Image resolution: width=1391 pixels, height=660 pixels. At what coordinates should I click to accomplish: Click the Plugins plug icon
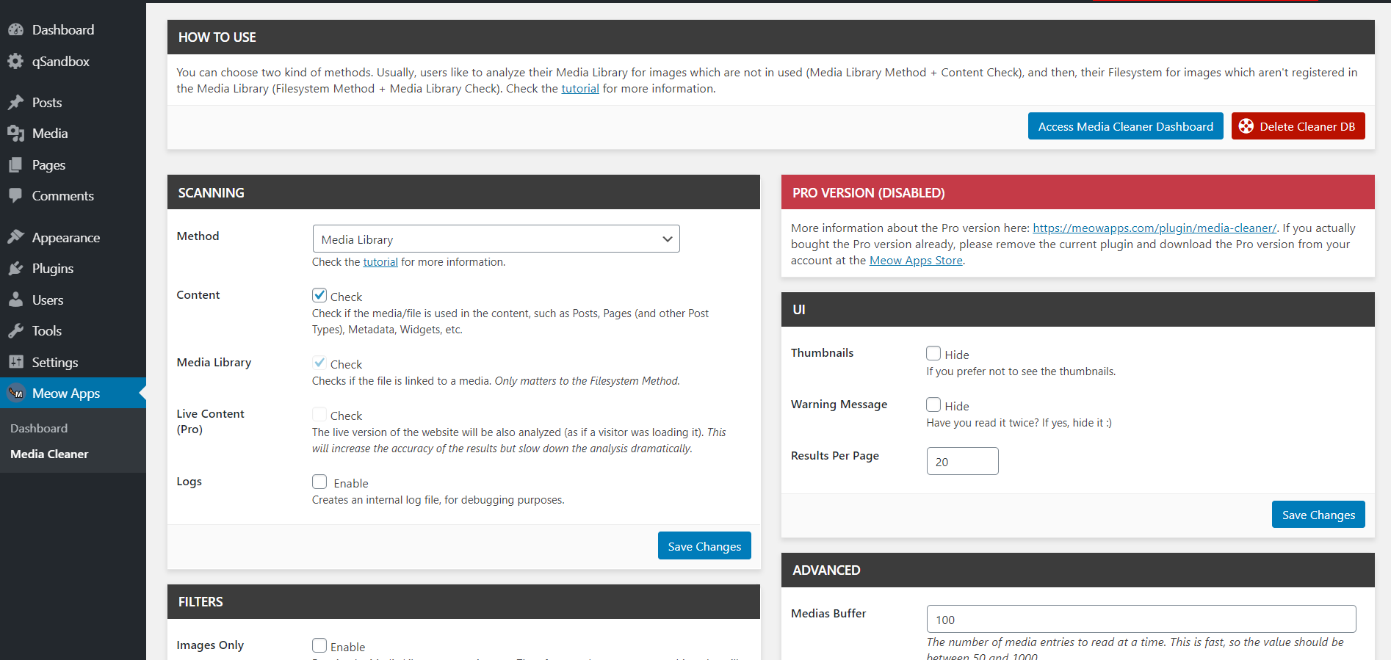coord(15,269)
